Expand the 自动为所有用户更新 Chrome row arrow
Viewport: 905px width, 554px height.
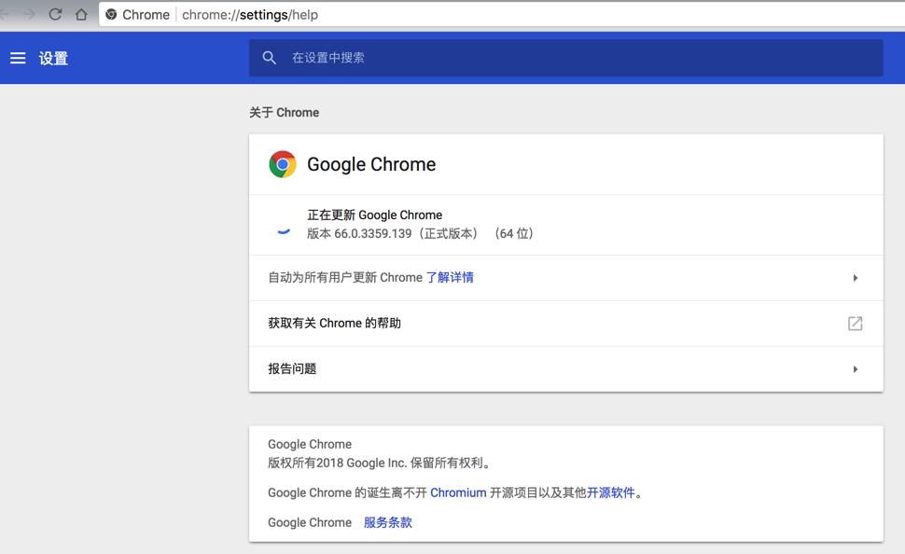click(855, 278)
